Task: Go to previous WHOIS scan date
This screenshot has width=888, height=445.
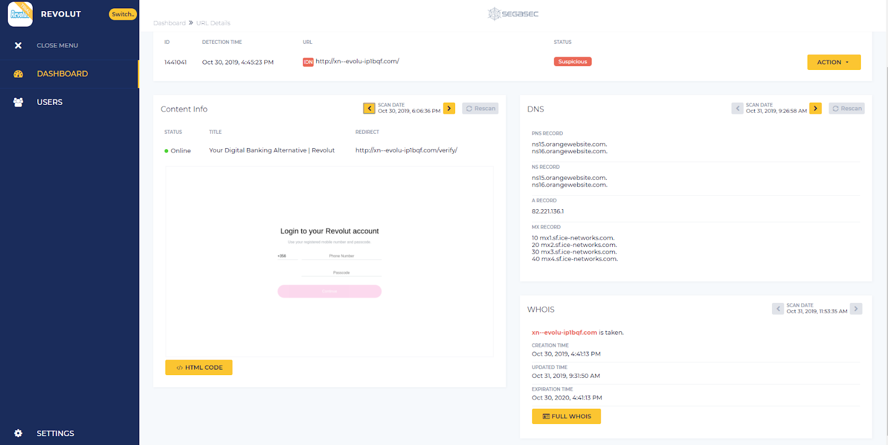Action: pos(778,309)
